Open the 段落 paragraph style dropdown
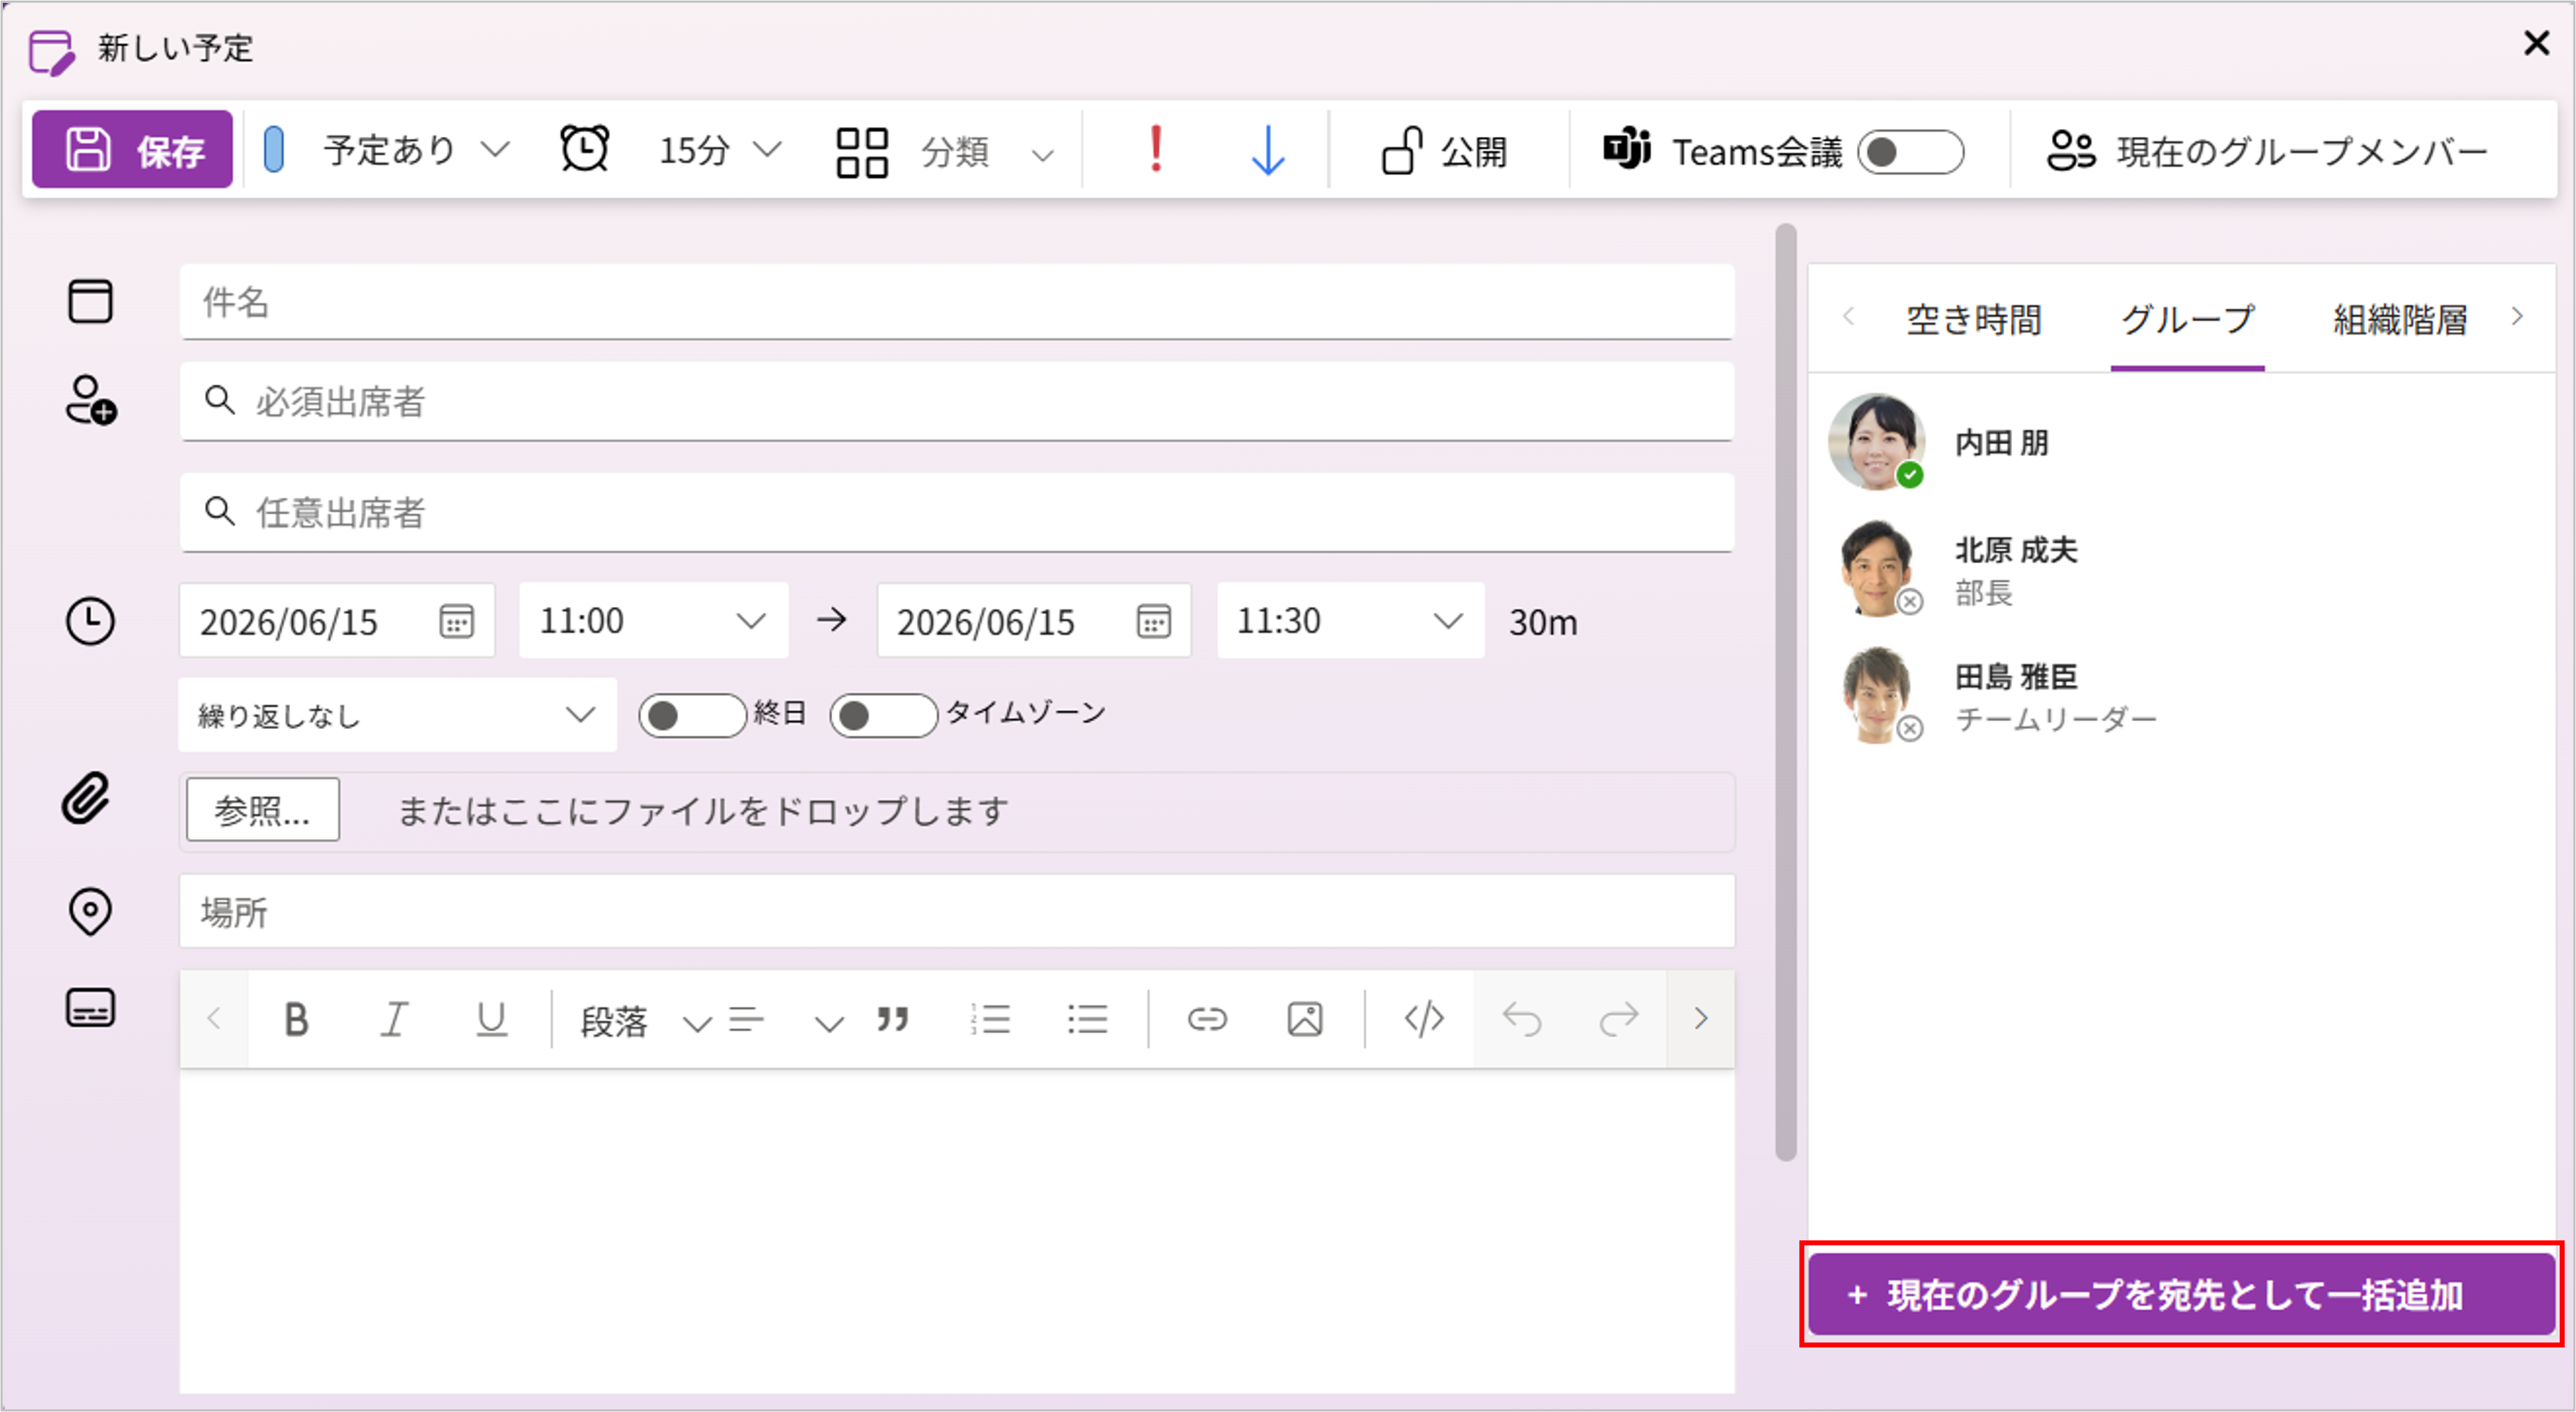 (646, 1021)
